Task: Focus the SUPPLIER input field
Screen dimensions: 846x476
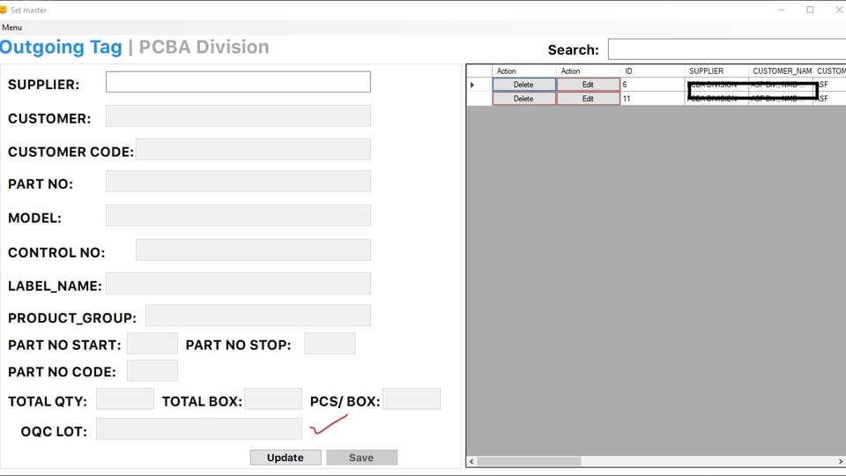Action: pyautogui.click(x=238, y=82)
